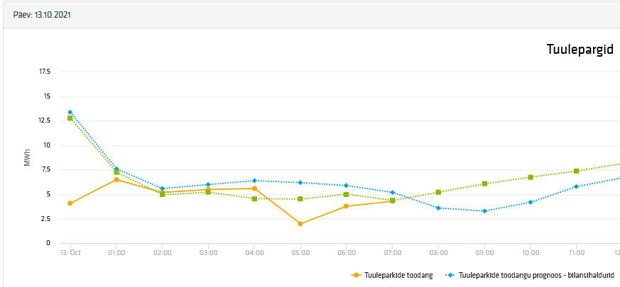Click the orange data point at 01:00
Viewport: 620px width, 287px height.
(x=116, y=180)
